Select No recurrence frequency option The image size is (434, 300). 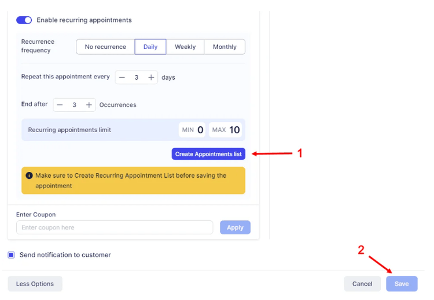[105, 47]
